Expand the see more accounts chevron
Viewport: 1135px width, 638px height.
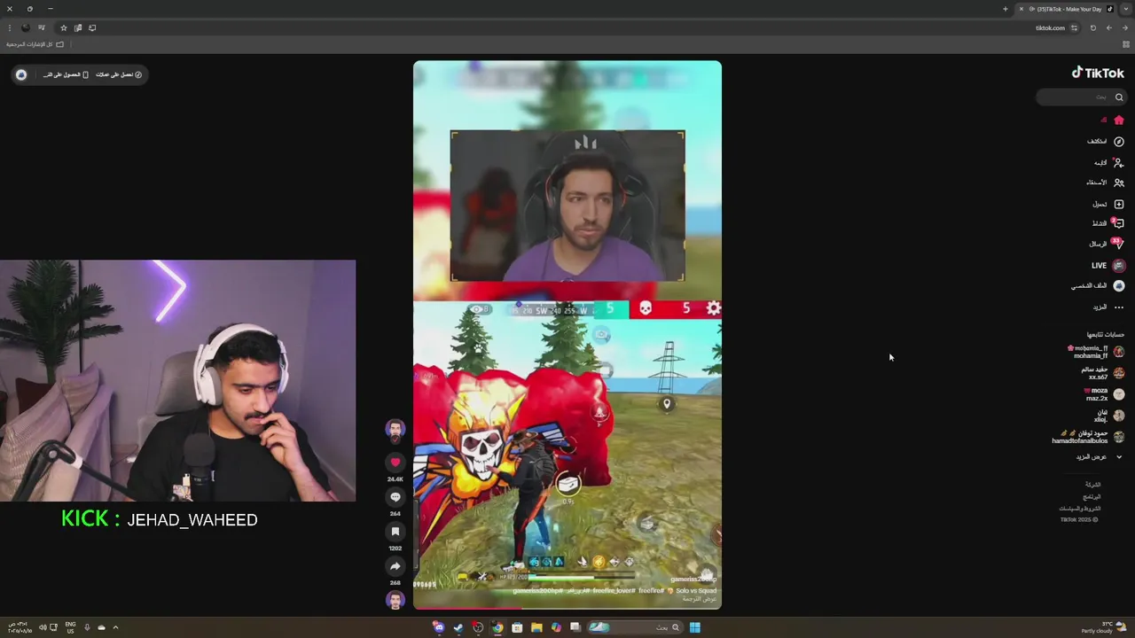pos(1119,456)
